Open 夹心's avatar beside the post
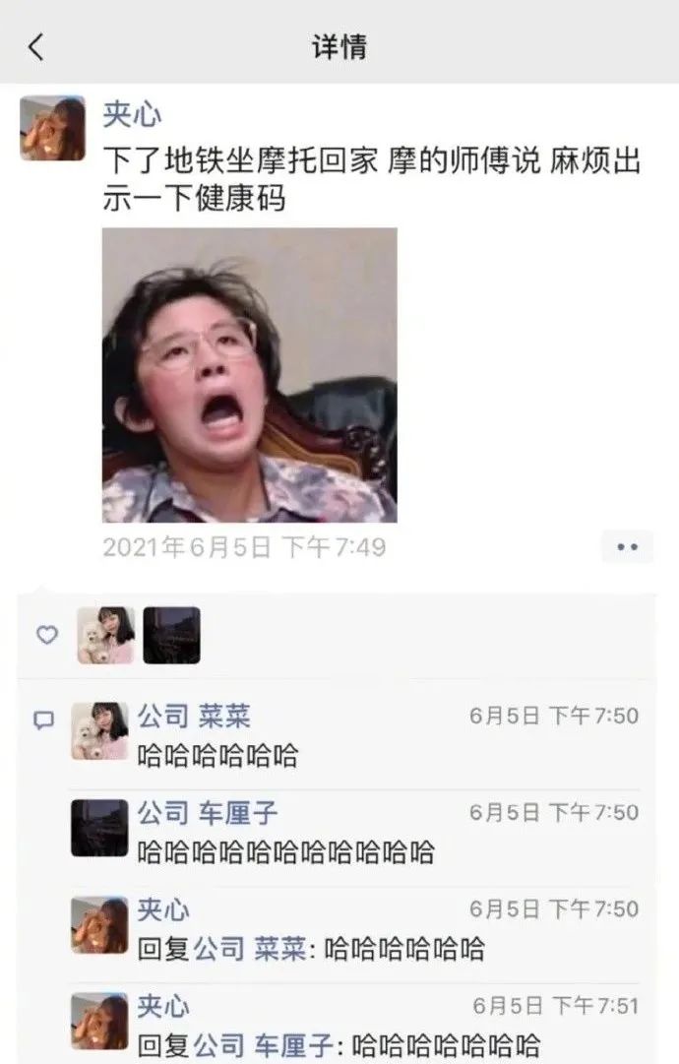The height and width of the screenshot is (1064, 679). tap(53, 128)
